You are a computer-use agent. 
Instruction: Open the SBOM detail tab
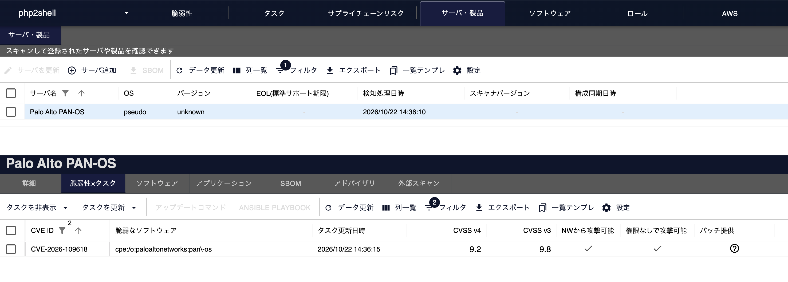point(291,183)
